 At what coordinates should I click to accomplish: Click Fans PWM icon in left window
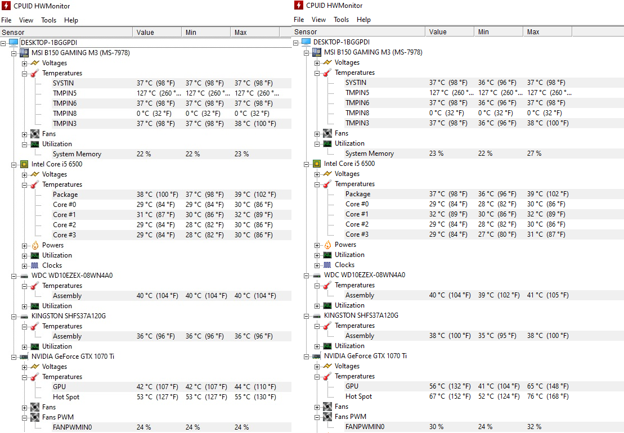(35, 417)
